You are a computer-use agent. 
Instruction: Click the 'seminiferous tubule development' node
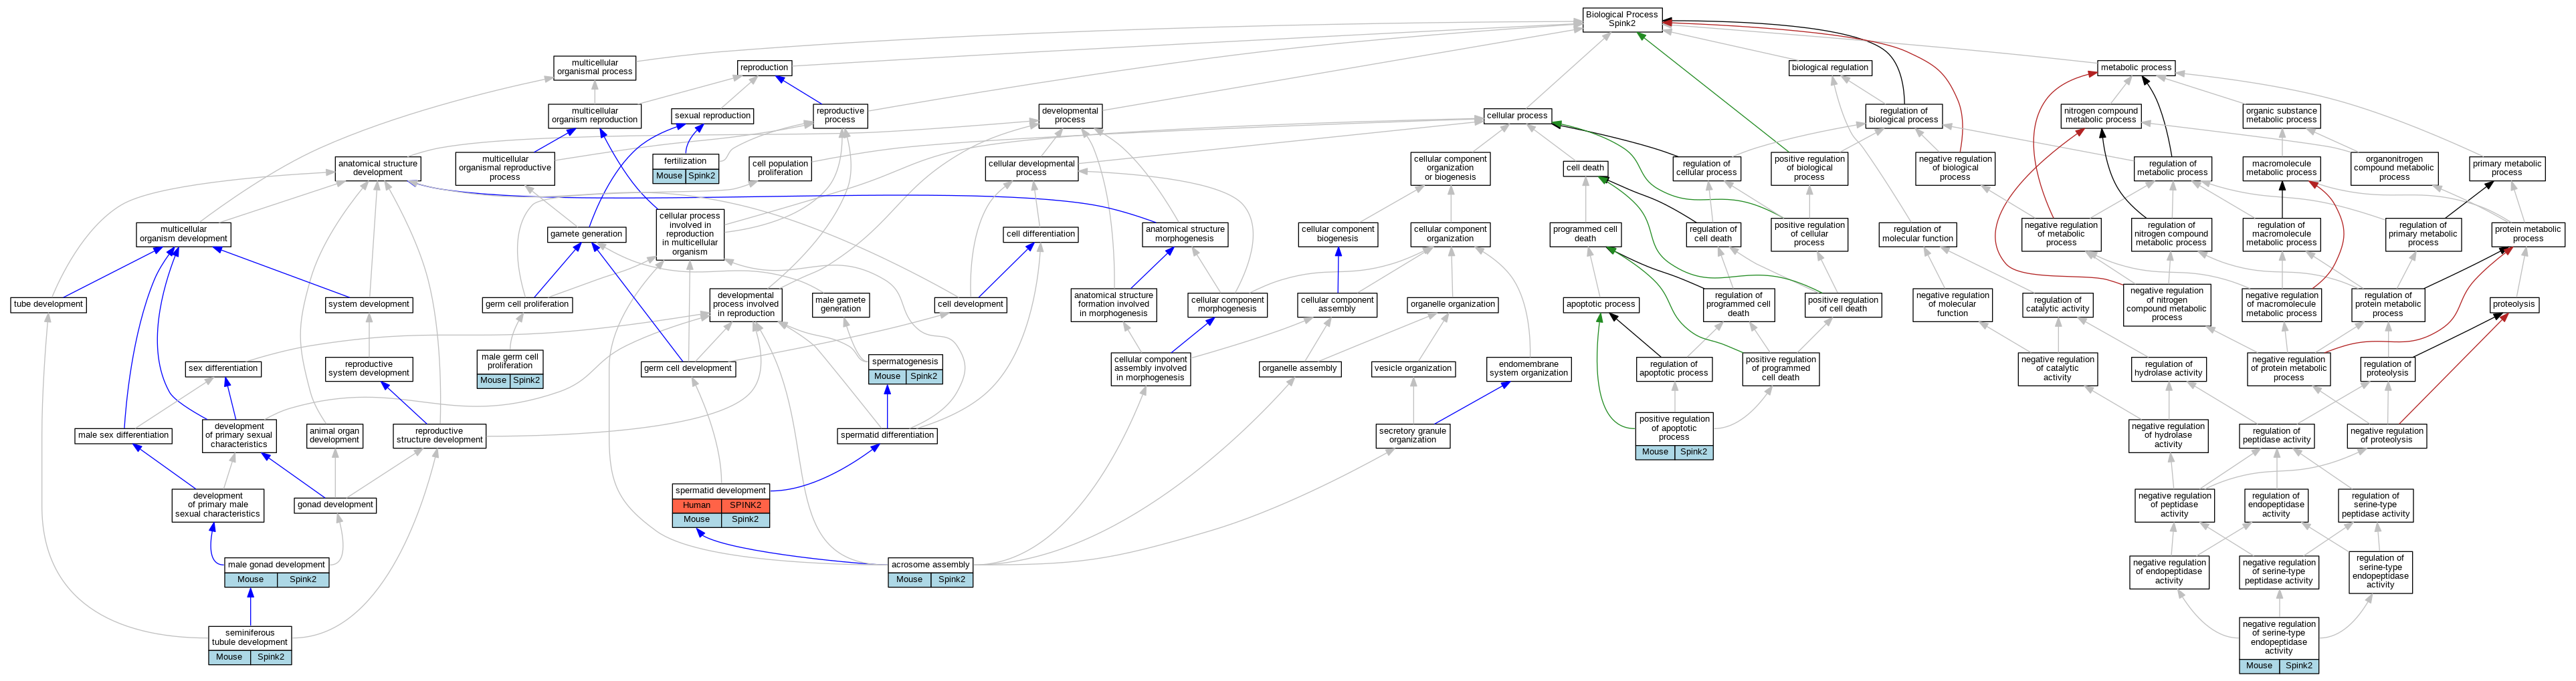(x=250, y=637)
